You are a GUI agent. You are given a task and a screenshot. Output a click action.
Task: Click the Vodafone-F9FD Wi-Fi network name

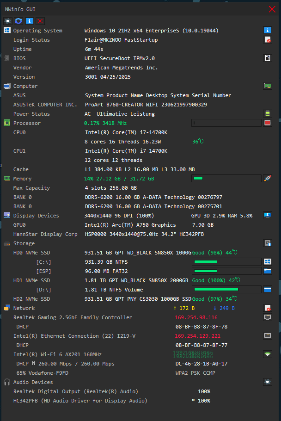[x=48, y=373]
